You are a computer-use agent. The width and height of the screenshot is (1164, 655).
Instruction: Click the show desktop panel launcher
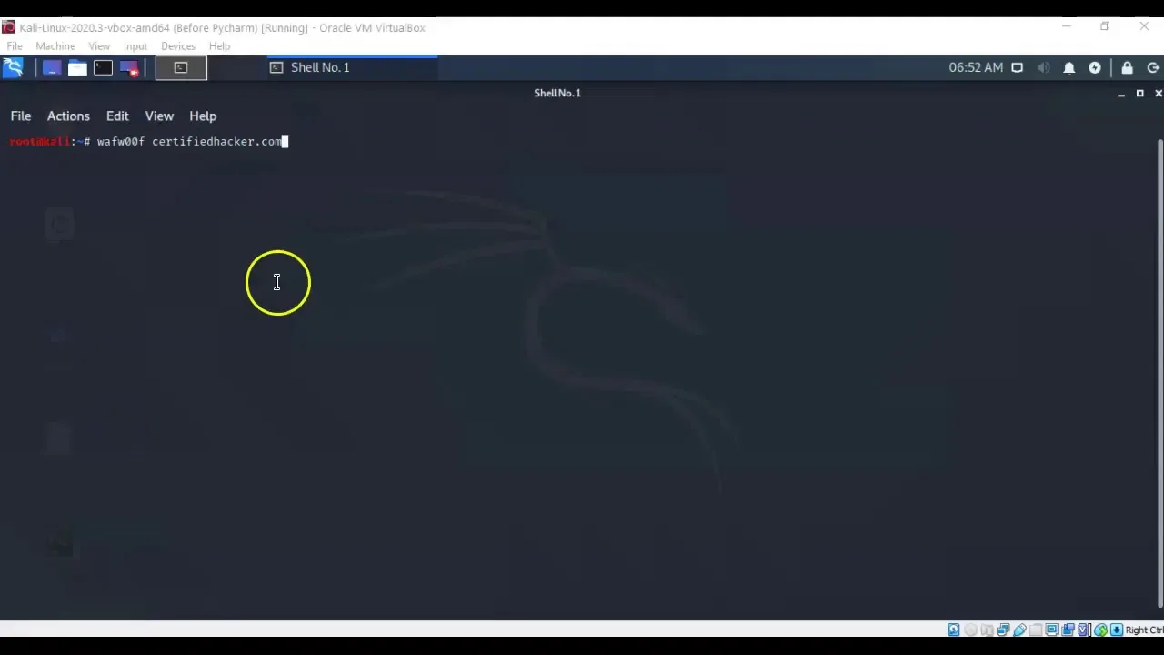click(x=51, y=67)
